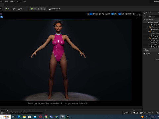This screenshot has width=159, height=119.
Task: Activate the Translate (move) gizmo tool
Action: (91, 14)
